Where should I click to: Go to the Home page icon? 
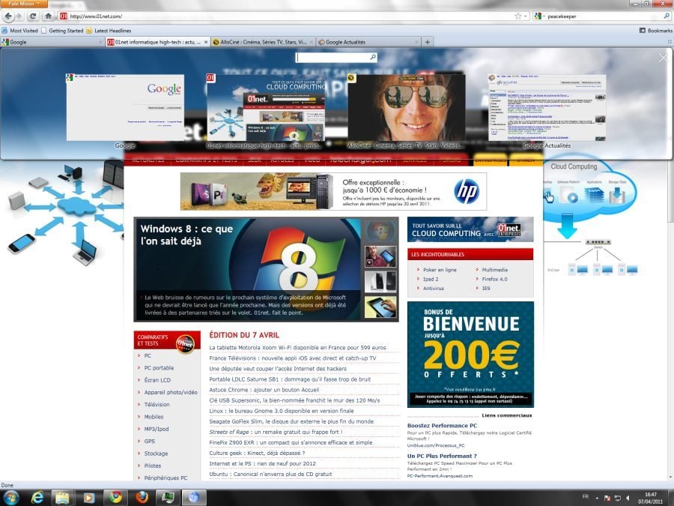[x=48, y=16]
